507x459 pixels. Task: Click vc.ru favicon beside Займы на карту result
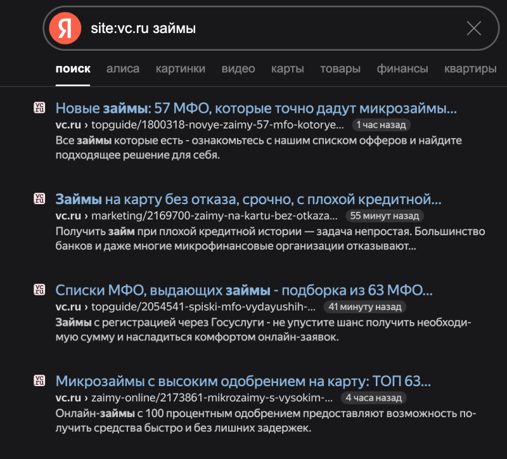coord(39,199)
